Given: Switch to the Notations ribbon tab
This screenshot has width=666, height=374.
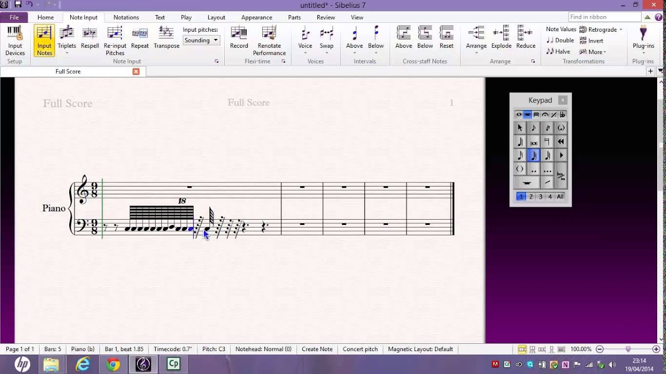Looking at the screenshot, I should [126, 17].
